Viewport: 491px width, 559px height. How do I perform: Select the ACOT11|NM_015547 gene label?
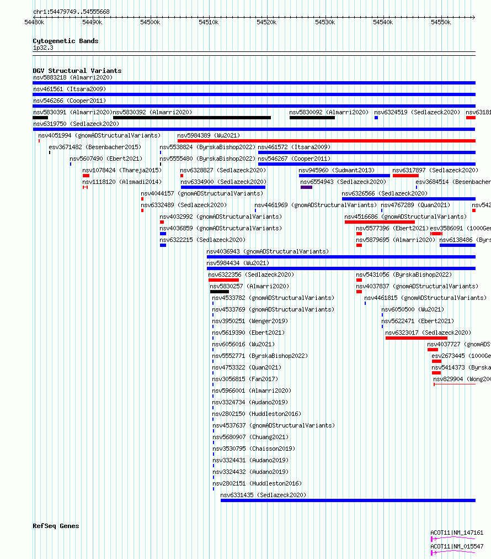[x=457, y=546]
